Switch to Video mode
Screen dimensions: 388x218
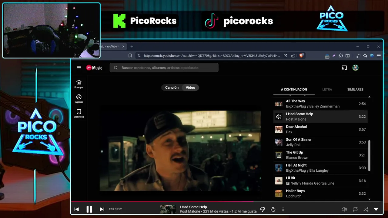click(x=190, y=88)
